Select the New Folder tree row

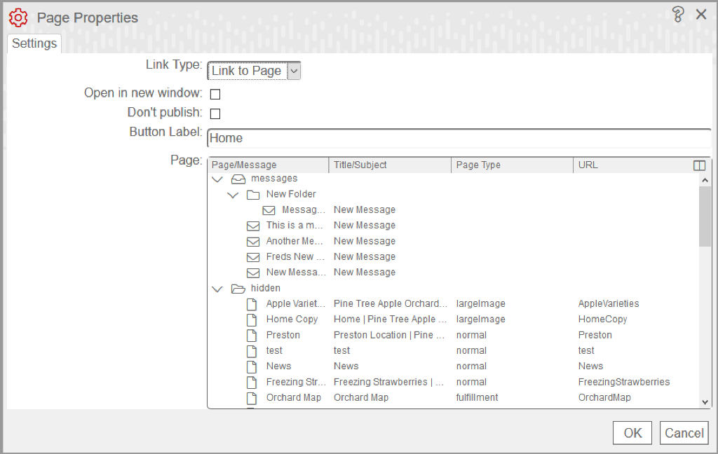tap(454, 195)
